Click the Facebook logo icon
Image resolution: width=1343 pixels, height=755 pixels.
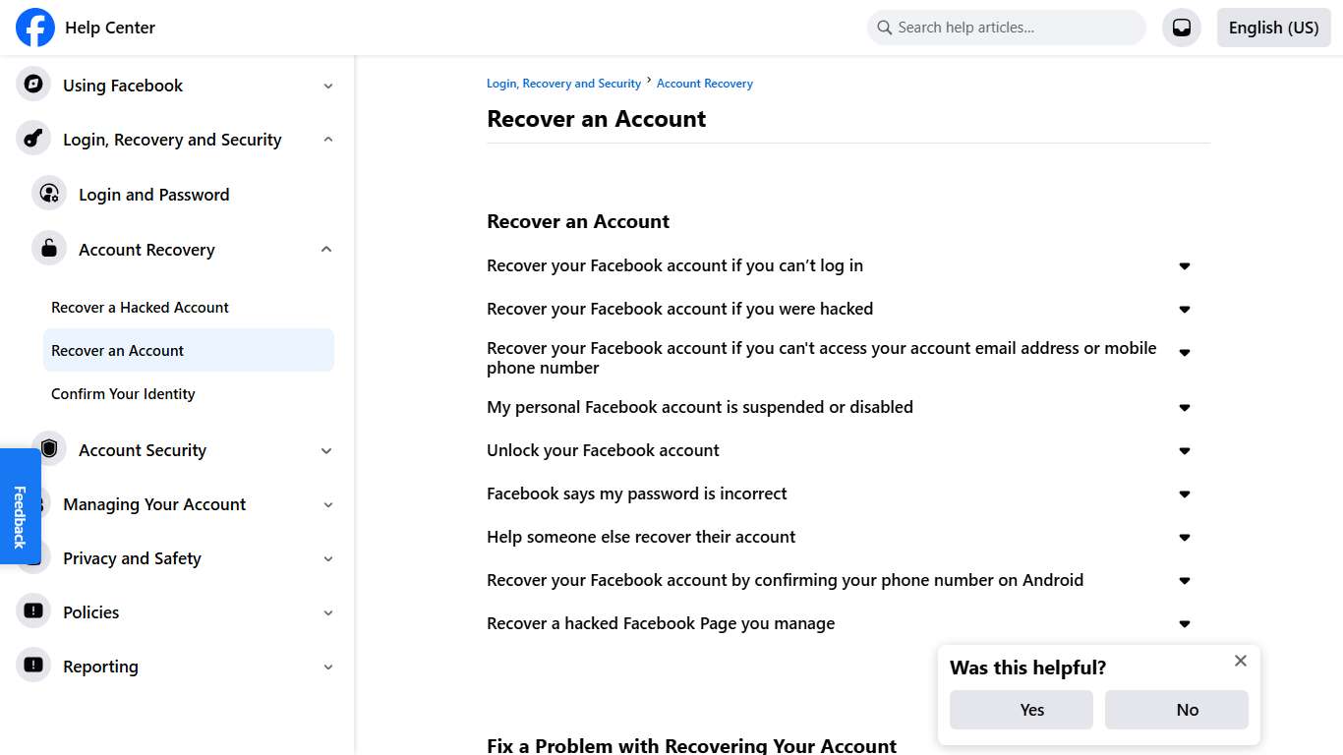(x=34, y=28)
